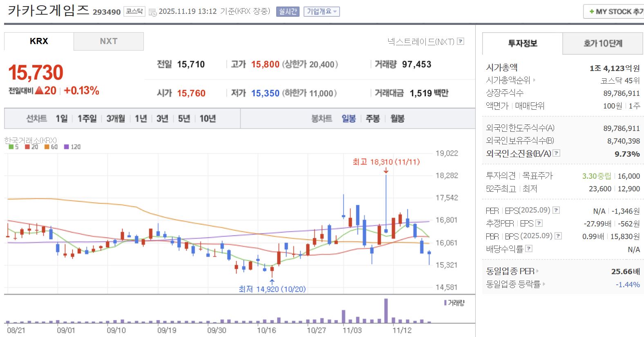The height and width of the screenshot is (337, 644).
Task: Click the 실시간 button
Action: (x=288, y=12)
